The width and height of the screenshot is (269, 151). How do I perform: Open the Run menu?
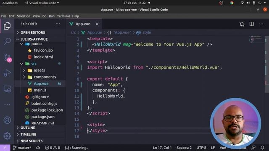point(52,16)
